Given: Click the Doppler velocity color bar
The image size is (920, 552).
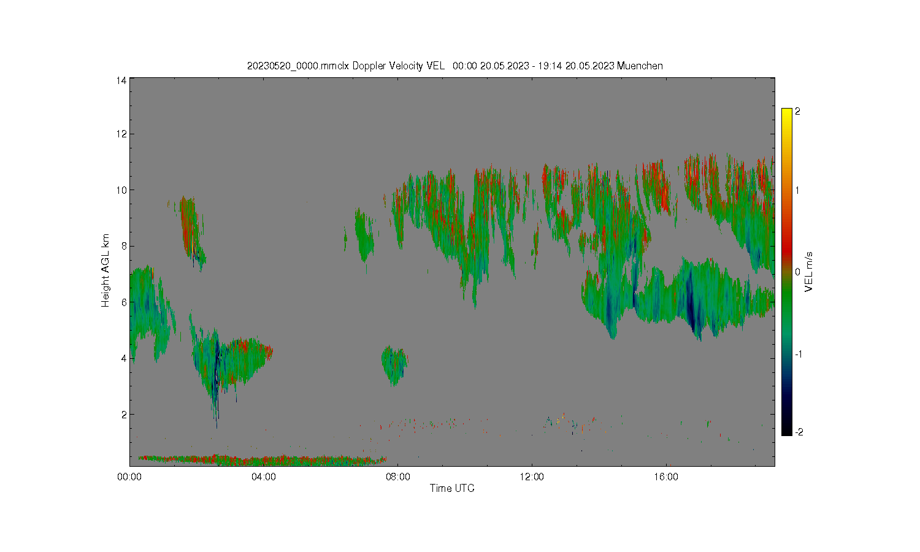Looking at the screenshot, I should pos(787,272).
